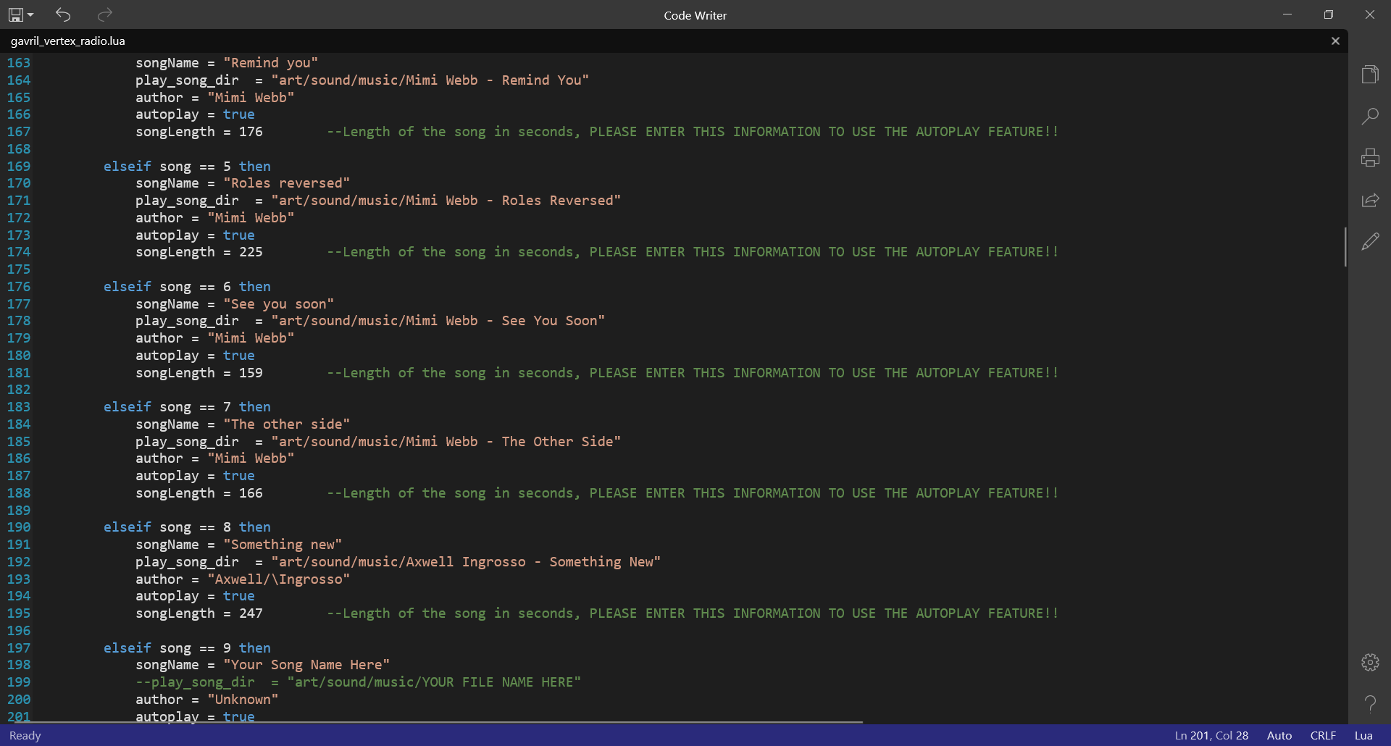
Task: Minimize the Code Writer window
Action: 1287,14
